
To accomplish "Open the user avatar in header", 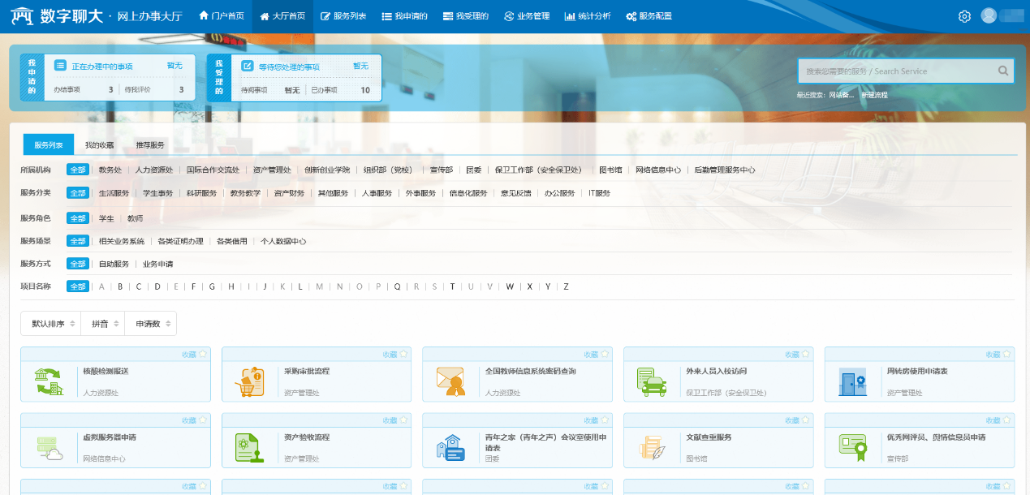I will coord(989,16).
